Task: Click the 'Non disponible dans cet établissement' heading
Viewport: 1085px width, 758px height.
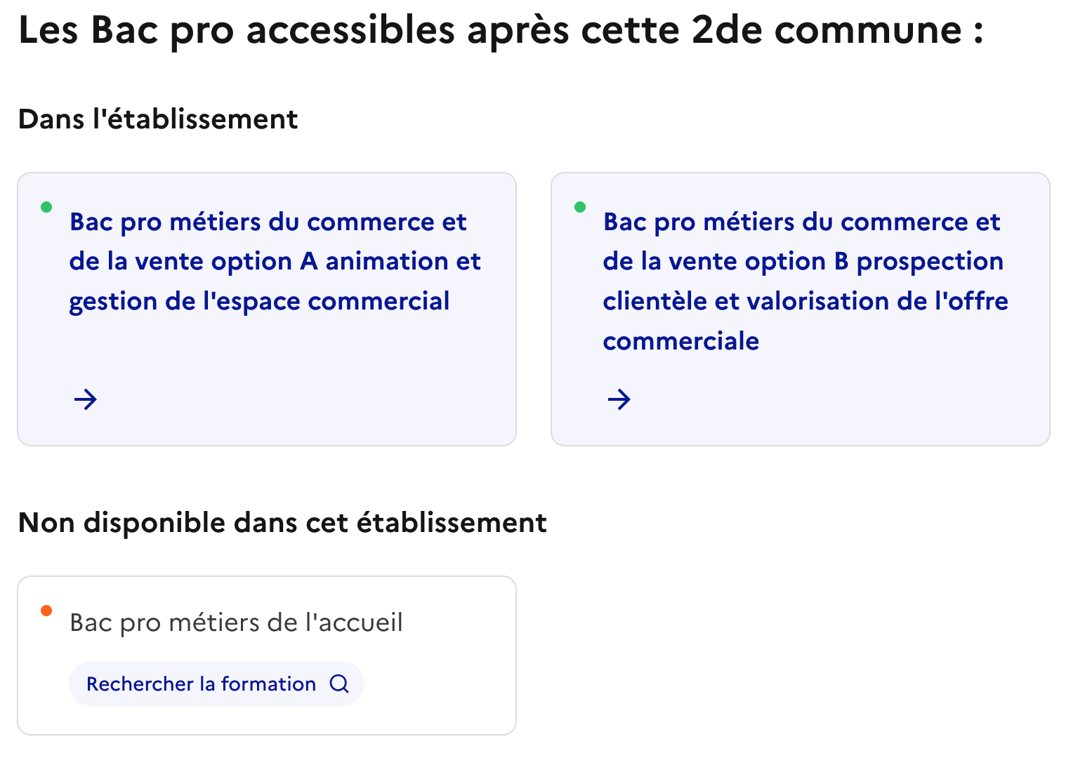Action: coord(283,522)
